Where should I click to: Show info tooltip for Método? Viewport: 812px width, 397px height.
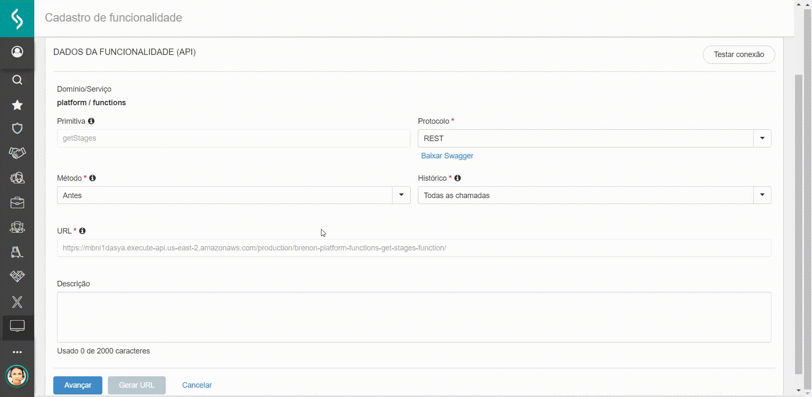point(93,178)
